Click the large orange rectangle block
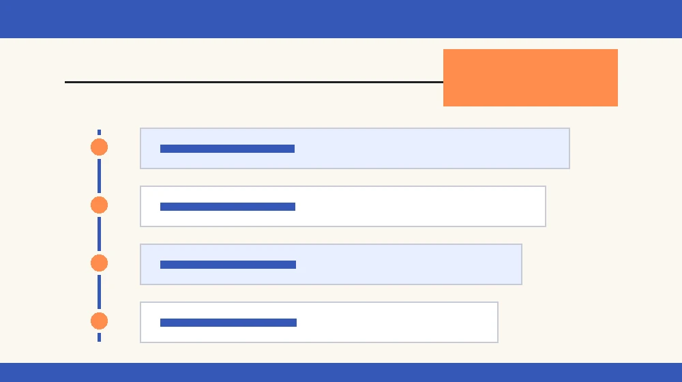This screenshot has width=682, height=382. pos(530,78)
